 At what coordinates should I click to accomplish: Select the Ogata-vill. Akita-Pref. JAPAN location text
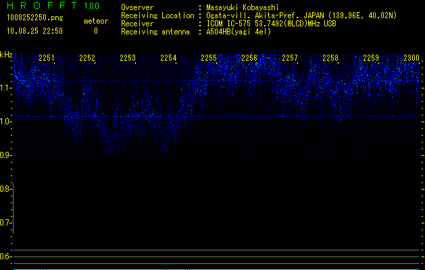[301, 16]
